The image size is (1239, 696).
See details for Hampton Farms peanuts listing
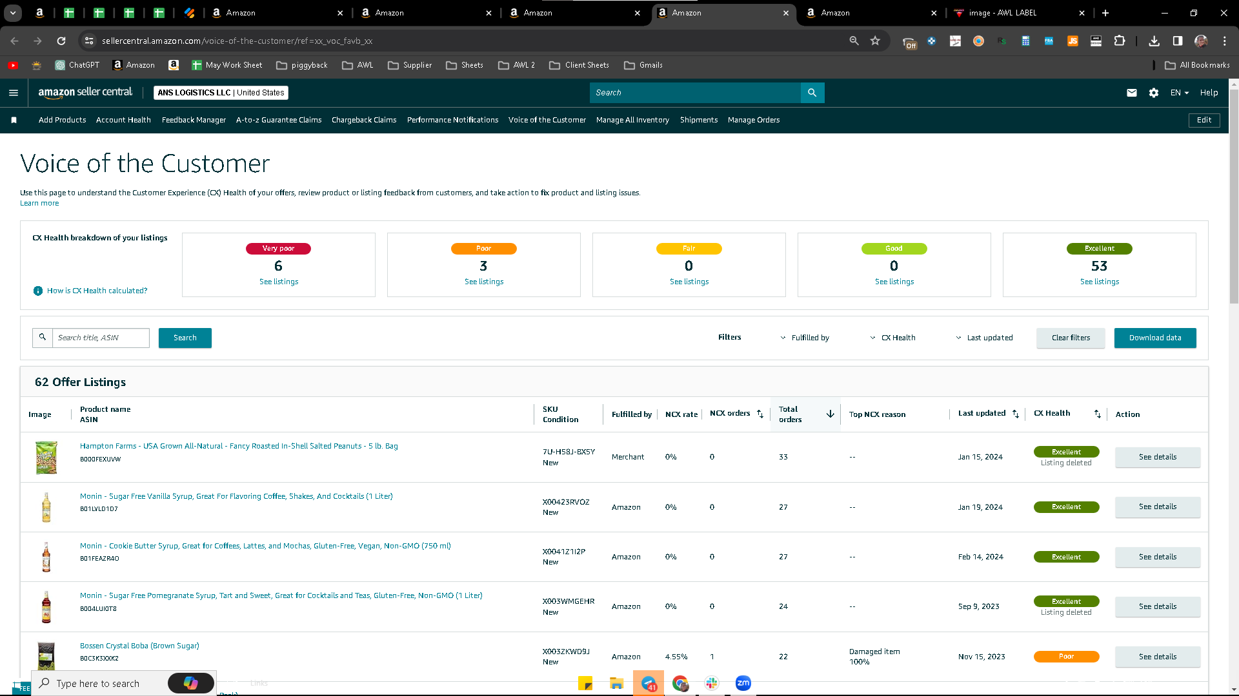pos(1158,457)
